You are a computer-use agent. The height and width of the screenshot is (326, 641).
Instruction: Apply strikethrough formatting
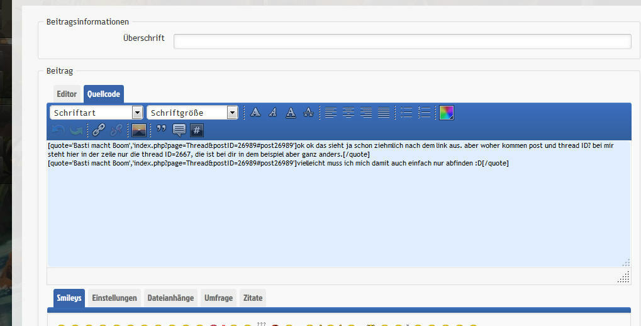coord(308,112)
